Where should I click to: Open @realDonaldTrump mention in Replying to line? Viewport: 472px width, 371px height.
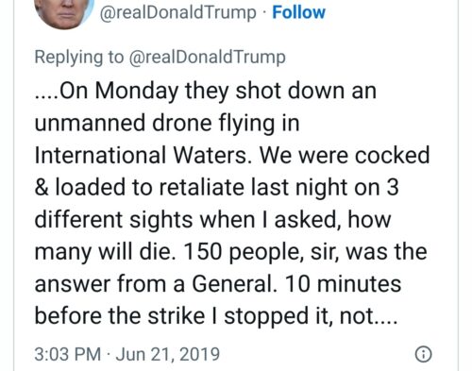[x=208, y=58]
